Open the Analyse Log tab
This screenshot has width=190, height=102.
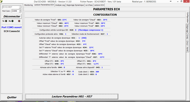pyautogui.click(x=60, y=5)
